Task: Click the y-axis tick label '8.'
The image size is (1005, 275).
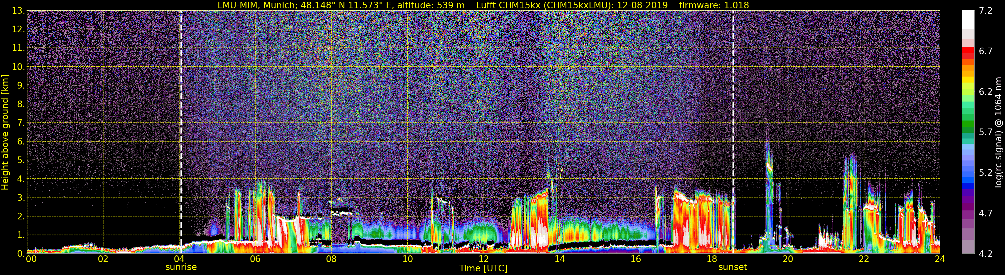Action: 21,104
